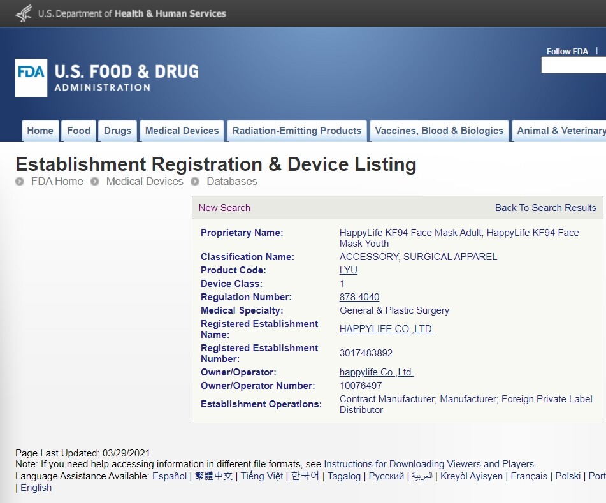Screen dimensions: 606x503
Task: Select 繁體中文 language assistance
Action: (x=213, y=476)
